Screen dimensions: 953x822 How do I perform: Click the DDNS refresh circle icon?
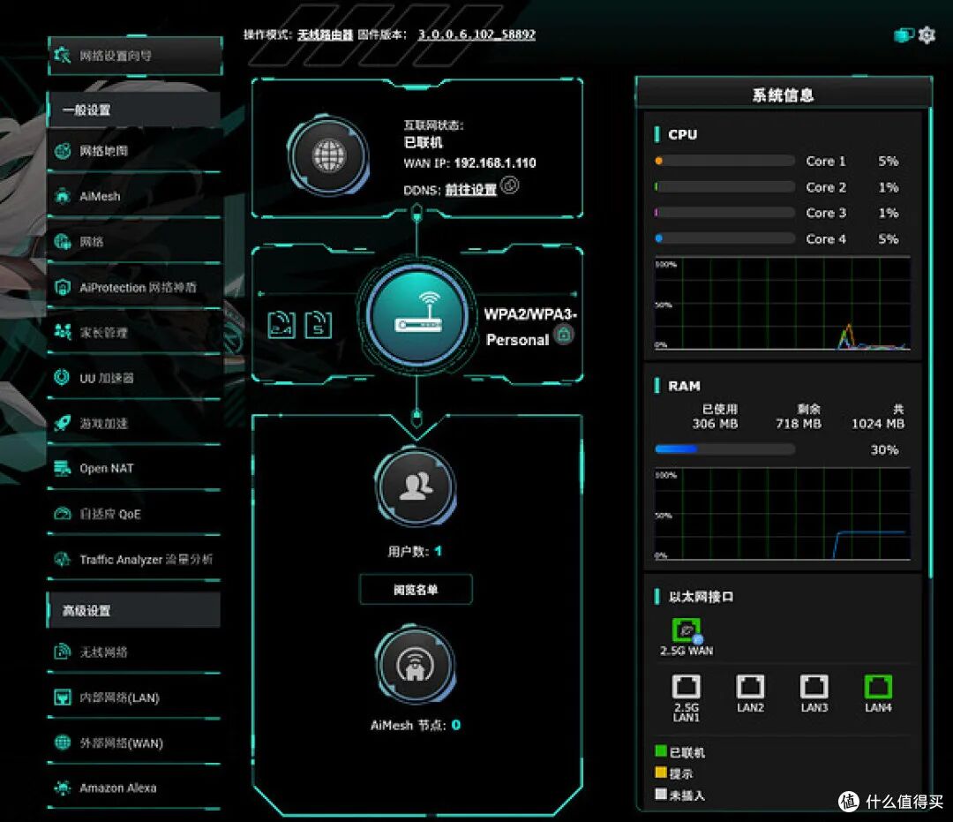[510, 185]
